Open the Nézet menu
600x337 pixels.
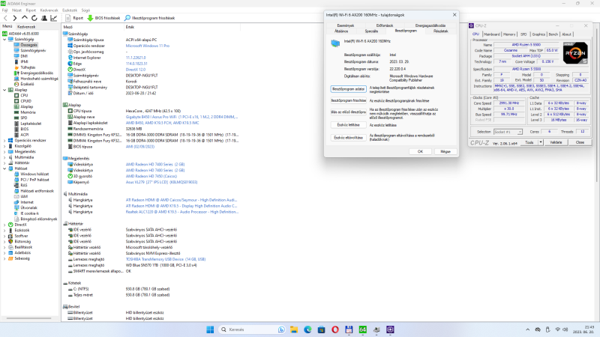click(x=16, y=10)
